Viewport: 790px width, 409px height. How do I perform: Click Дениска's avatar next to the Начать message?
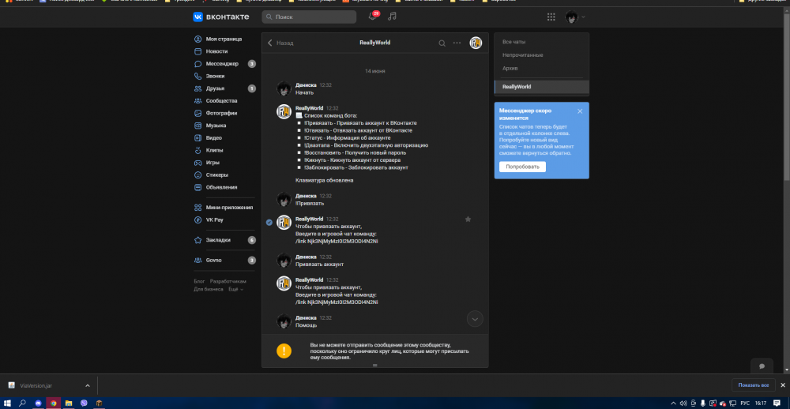284,88
